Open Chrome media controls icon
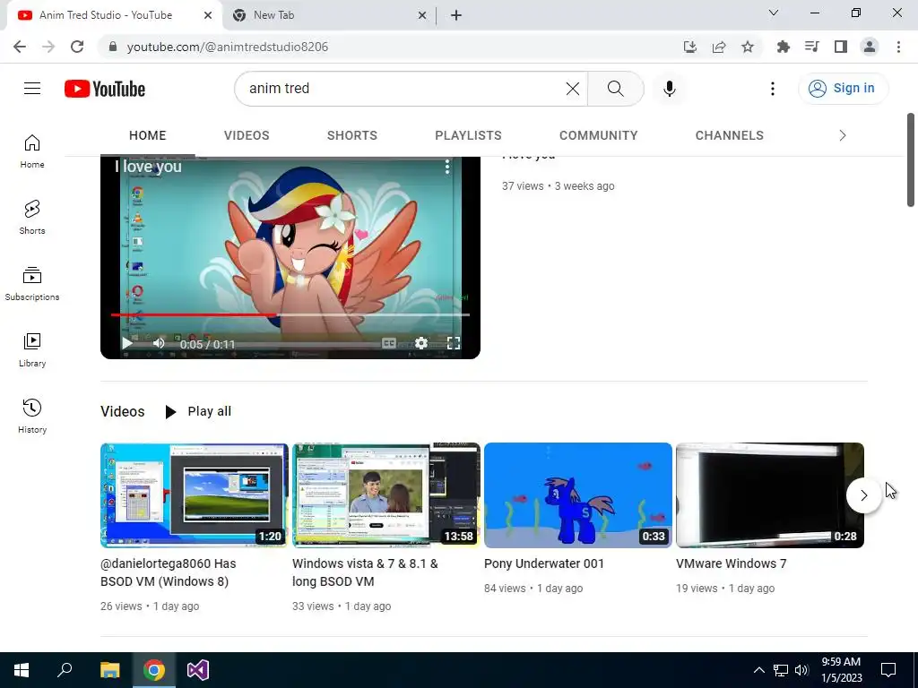This screenshot has width=918, height=688. 811,47
